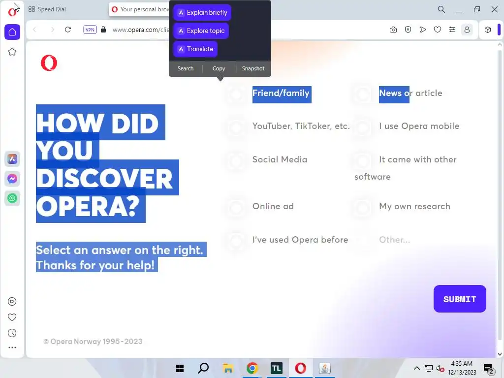
Task: Go forward to next page
Action: pyautogui.click(x=52, y=30)
